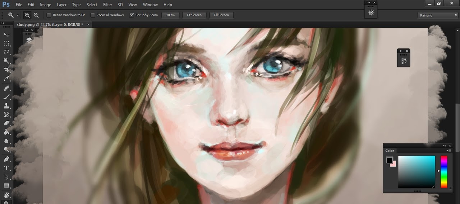
Task: Choose the Zoom In mode button
Action: [27, 15]
